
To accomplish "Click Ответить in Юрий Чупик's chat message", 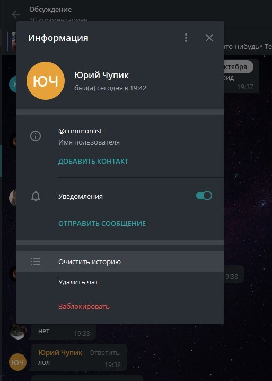I will tap(104, 352).
